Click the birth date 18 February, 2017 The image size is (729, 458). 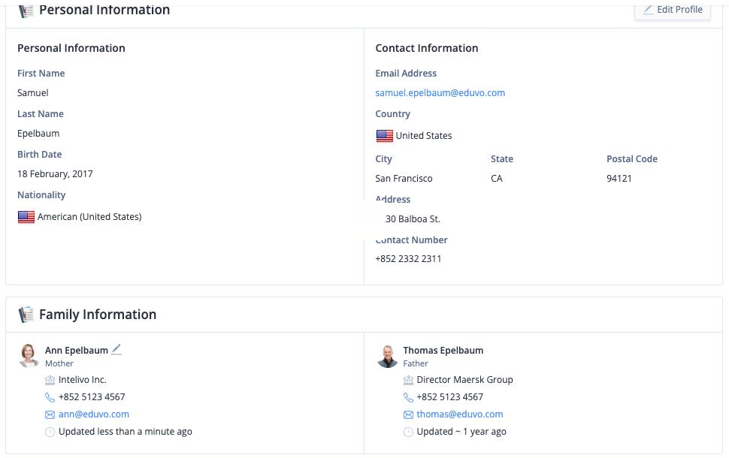[x=55, y=173]
